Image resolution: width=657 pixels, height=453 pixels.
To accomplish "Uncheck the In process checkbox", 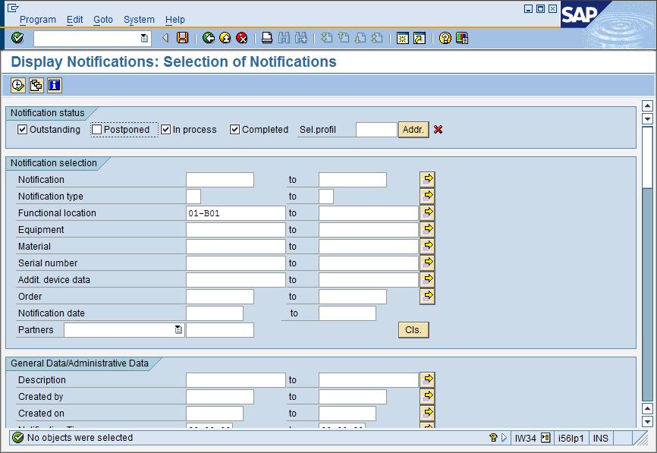I will pos(166,130).
